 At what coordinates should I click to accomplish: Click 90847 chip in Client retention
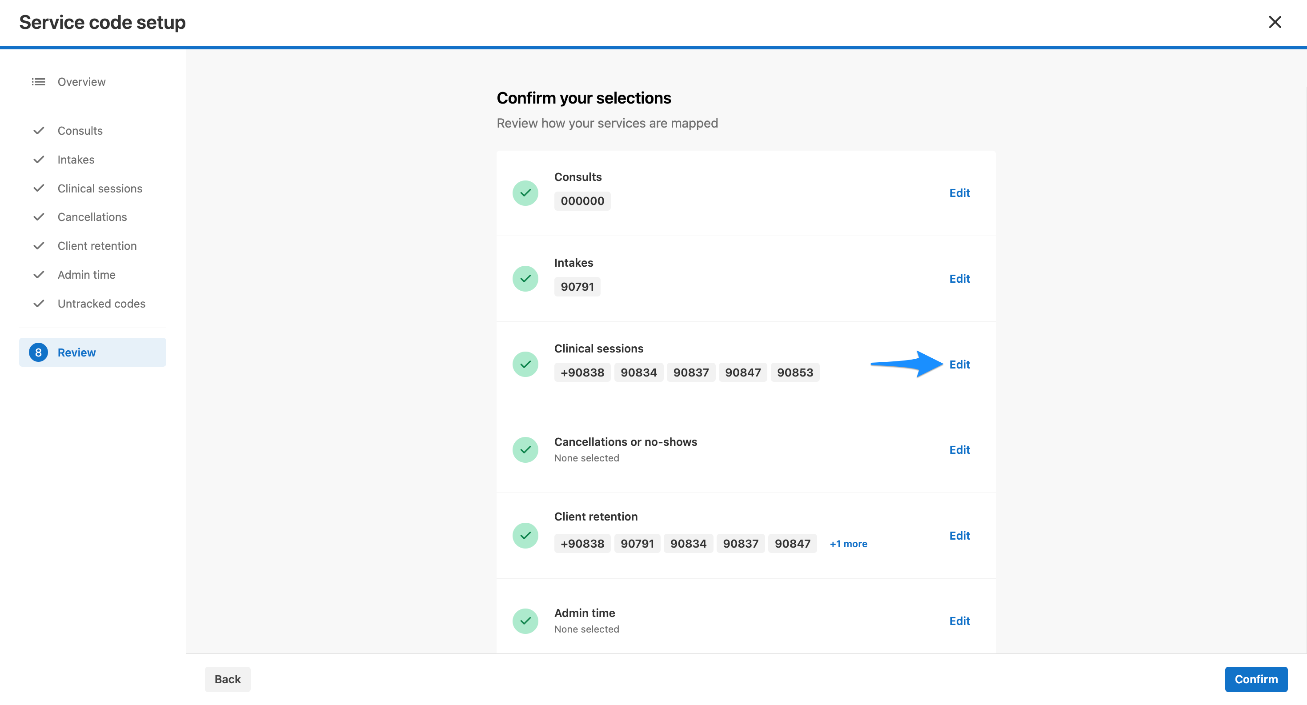(793, 544)
